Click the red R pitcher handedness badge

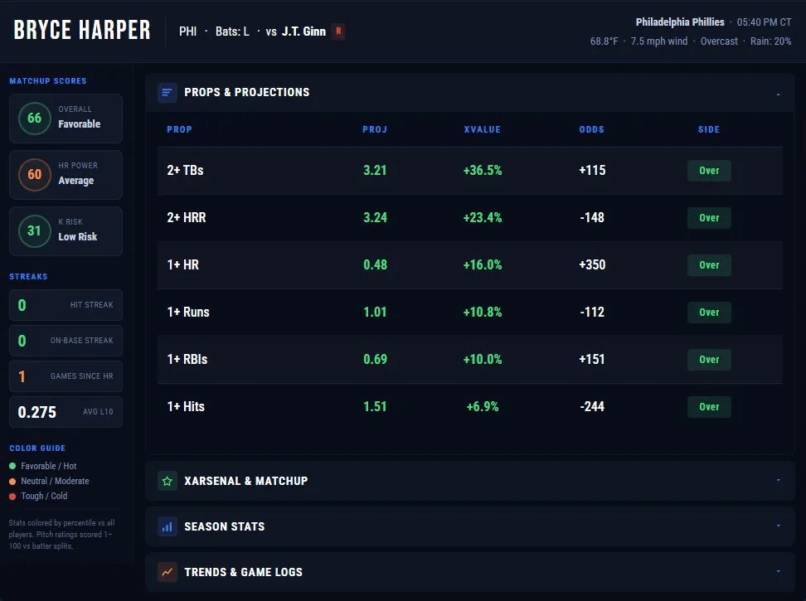coord(338,32)
